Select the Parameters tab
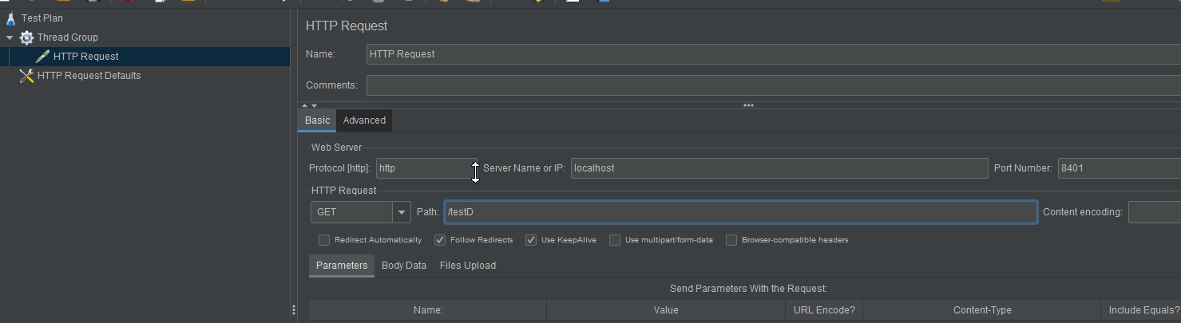 click(342, 266)
